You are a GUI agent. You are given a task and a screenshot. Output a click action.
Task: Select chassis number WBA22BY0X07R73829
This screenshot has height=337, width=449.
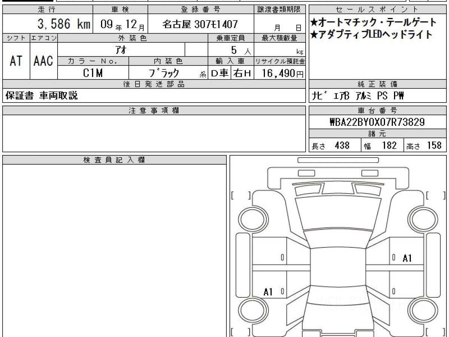pyautogui.click(x=377, y=122)
